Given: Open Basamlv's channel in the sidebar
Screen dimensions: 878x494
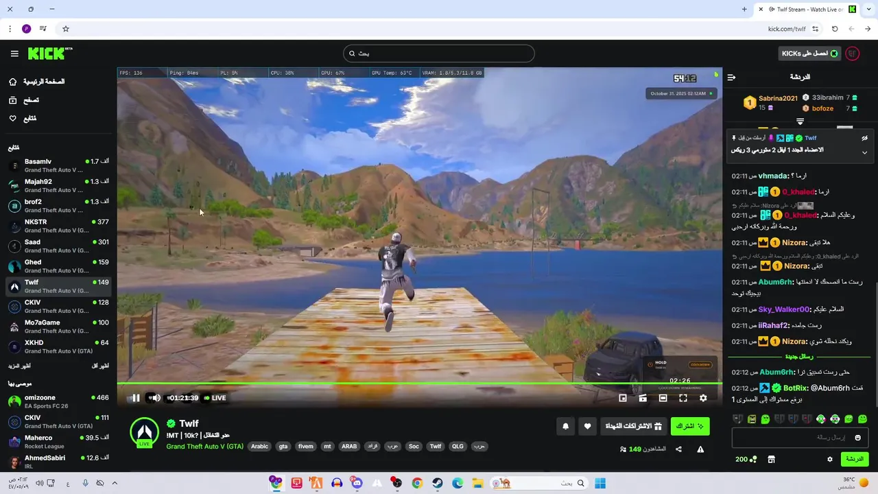Looking at the screenshot, I should click(x=58, y=165).
